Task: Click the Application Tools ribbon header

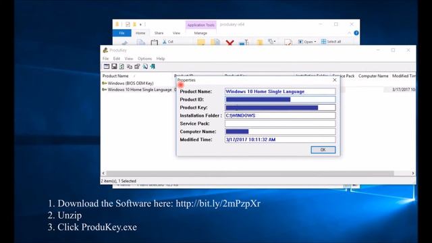Action: [x=201, y=25]
